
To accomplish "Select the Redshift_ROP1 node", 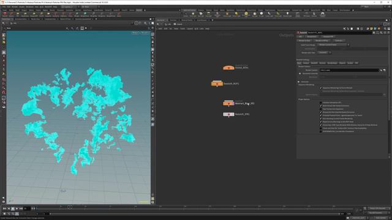I will point(217,84).
